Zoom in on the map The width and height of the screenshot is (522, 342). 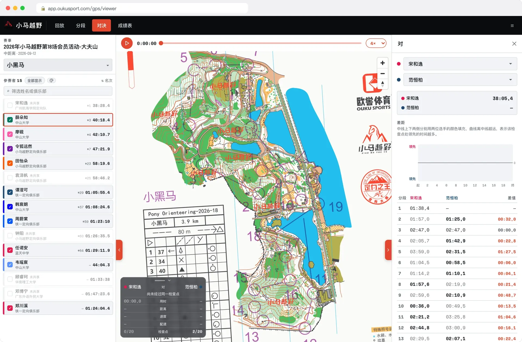(383, 63)
